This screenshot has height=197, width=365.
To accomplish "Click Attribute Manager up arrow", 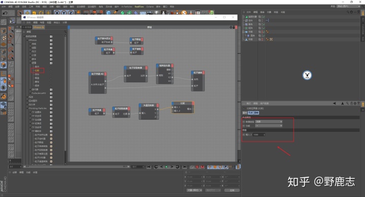I will (342, 104).
